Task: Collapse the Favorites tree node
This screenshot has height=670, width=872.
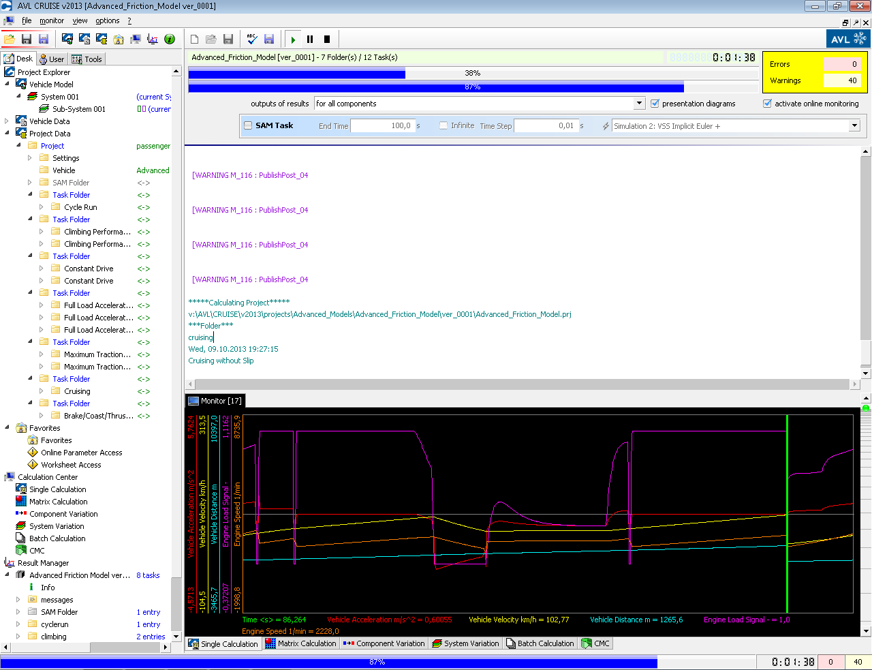Action: coord(7,427)
